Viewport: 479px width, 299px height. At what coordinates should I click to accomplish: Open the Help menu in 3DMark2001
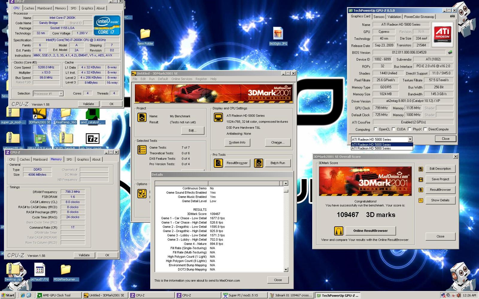(x=213, y=79)
